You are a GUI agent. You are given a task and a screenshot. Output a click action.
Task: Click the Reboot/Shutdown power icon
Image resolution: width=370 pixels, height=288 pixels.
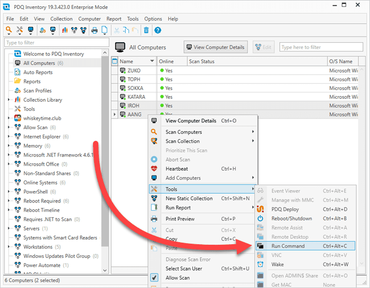(260, 218)
